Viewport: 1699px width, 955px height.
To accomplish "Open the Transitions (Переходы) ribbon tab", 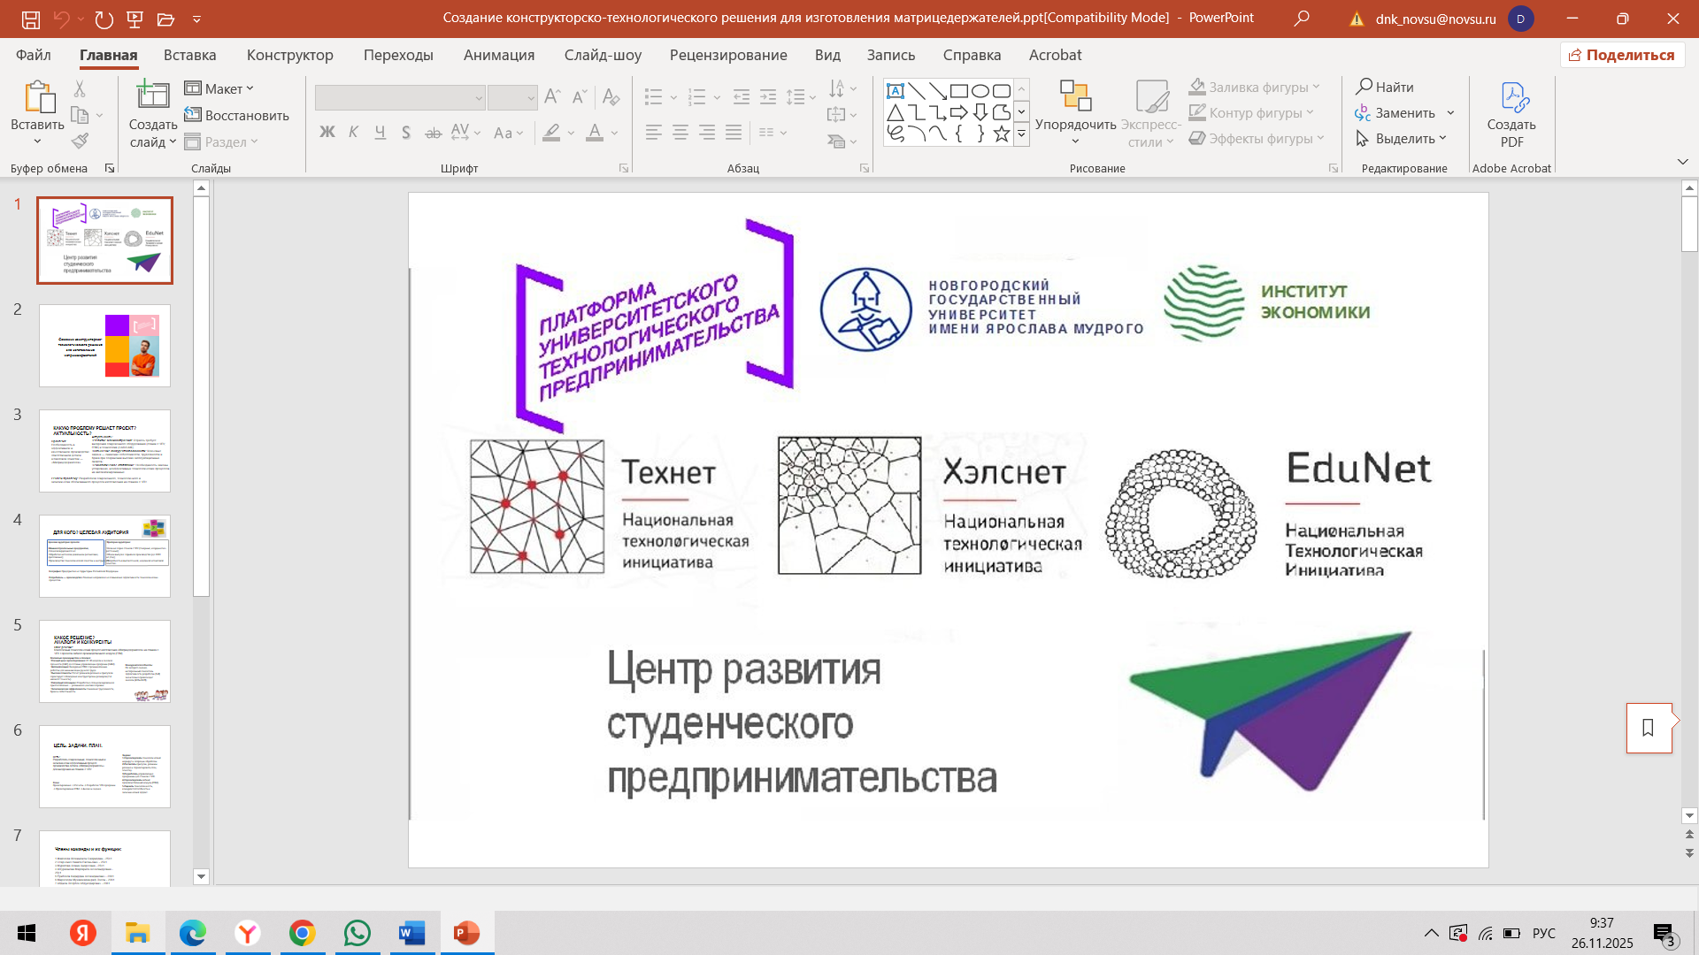I will [x=398, y=55].
